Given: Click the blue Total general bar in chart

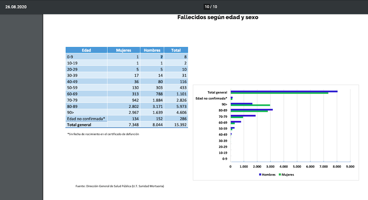Looking at the screenshot, I should click(x=284, y=91).
